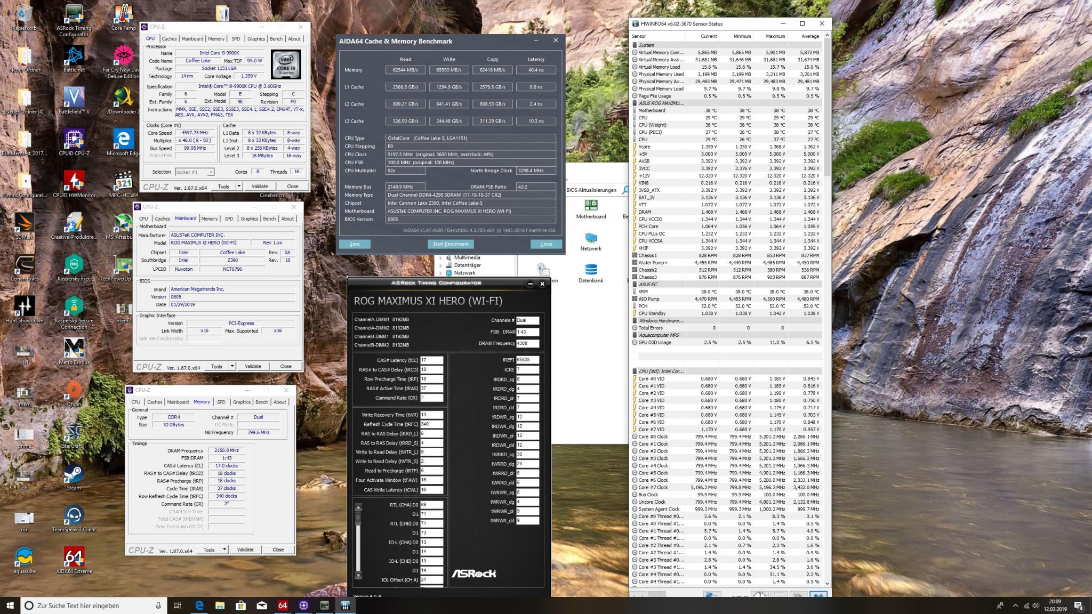
Task: Launch the Kaspersky Free desktop shortcut
Action: coord(74,268)
